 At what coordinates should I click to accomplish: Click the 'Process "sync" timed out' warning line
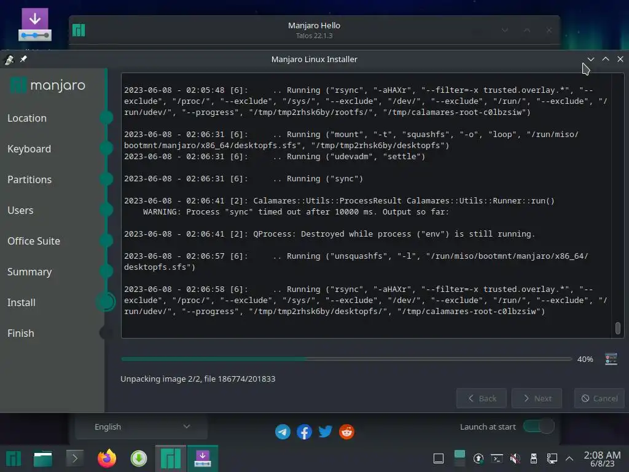pyautogui.click(x=296, y=212)
